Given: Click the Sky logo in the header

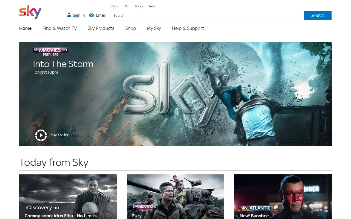Looking at the screenshot, I should click(30, 12).
